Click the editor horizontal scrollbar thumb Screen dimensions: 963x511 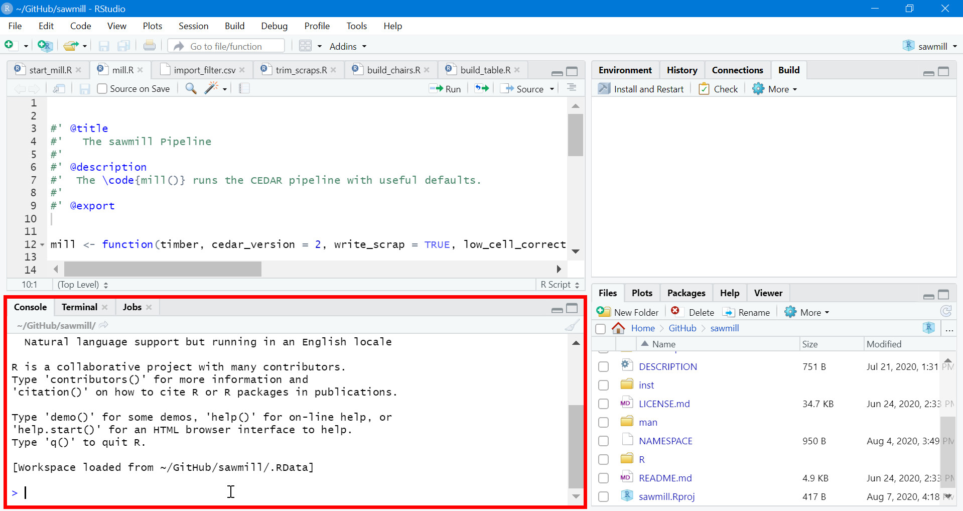tap(163, 269)
